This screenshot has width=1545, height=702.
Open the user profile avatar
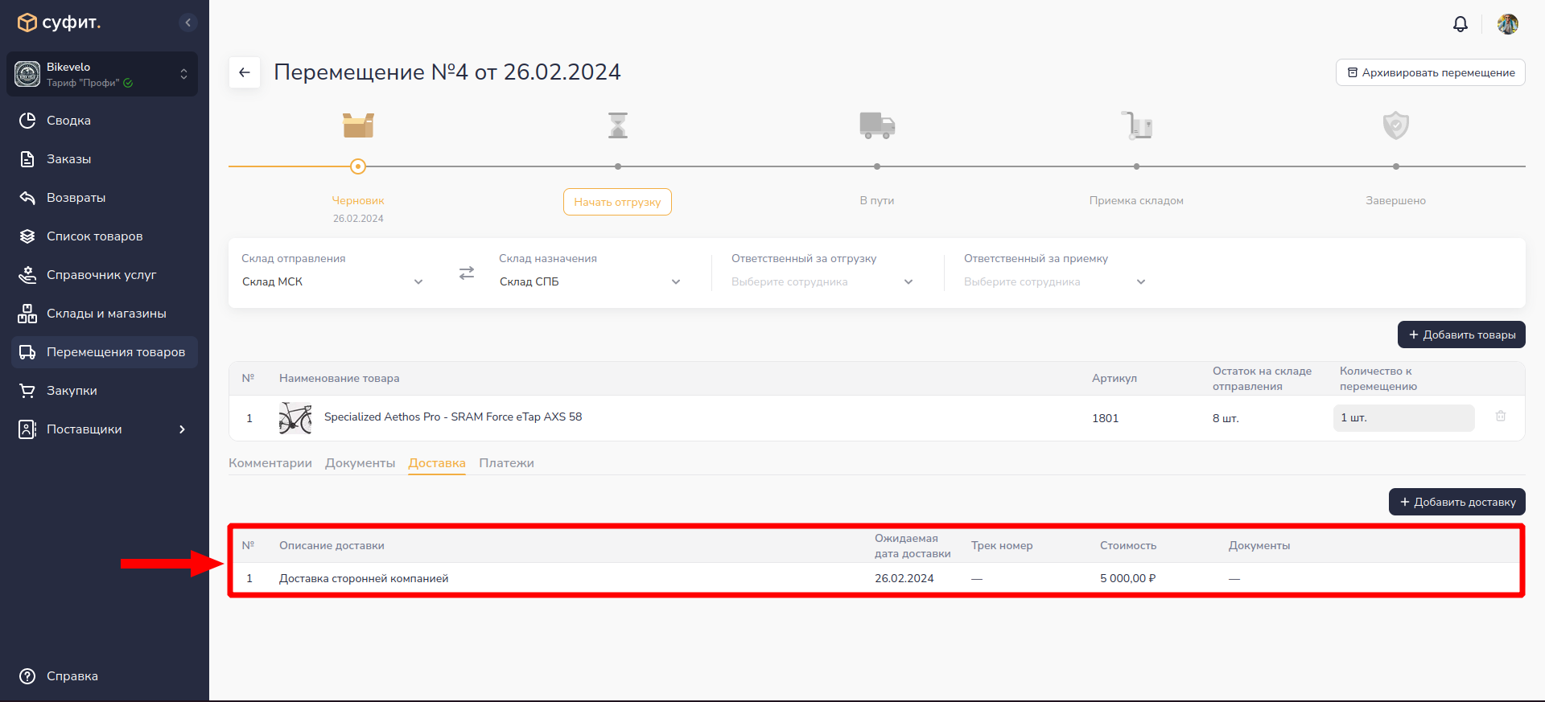point(1508,24)
